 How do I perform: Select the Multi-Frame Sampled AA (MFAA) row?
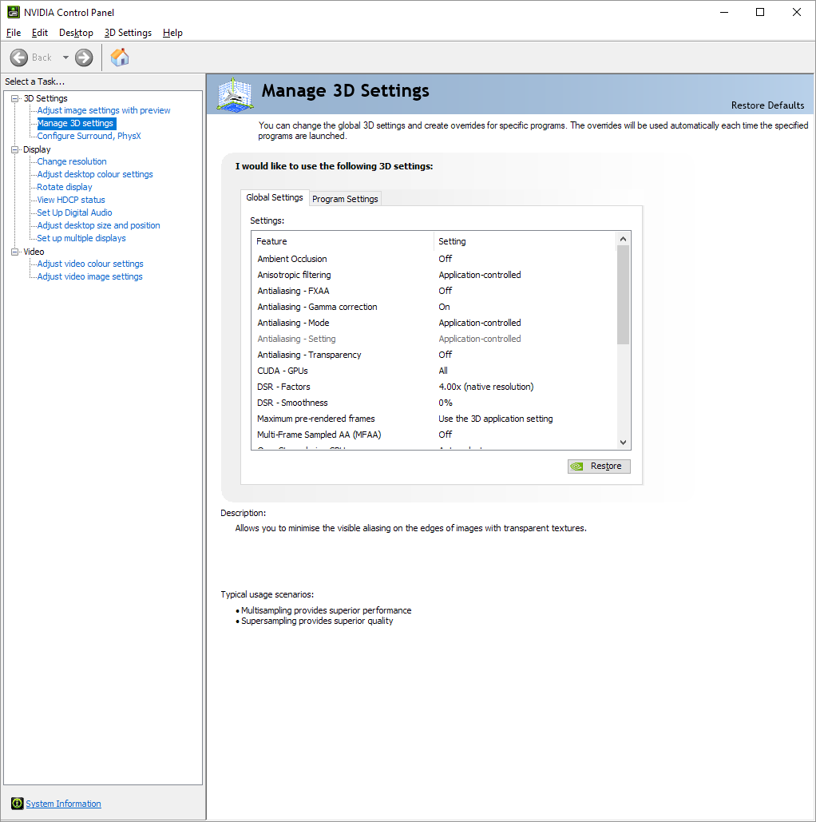tap(434, 435)
